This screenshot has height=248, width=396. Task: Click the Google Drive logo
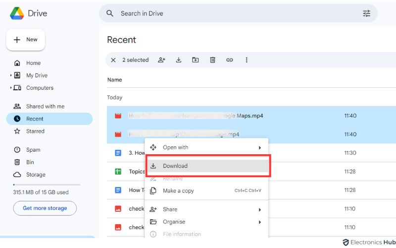coord(17,13)
